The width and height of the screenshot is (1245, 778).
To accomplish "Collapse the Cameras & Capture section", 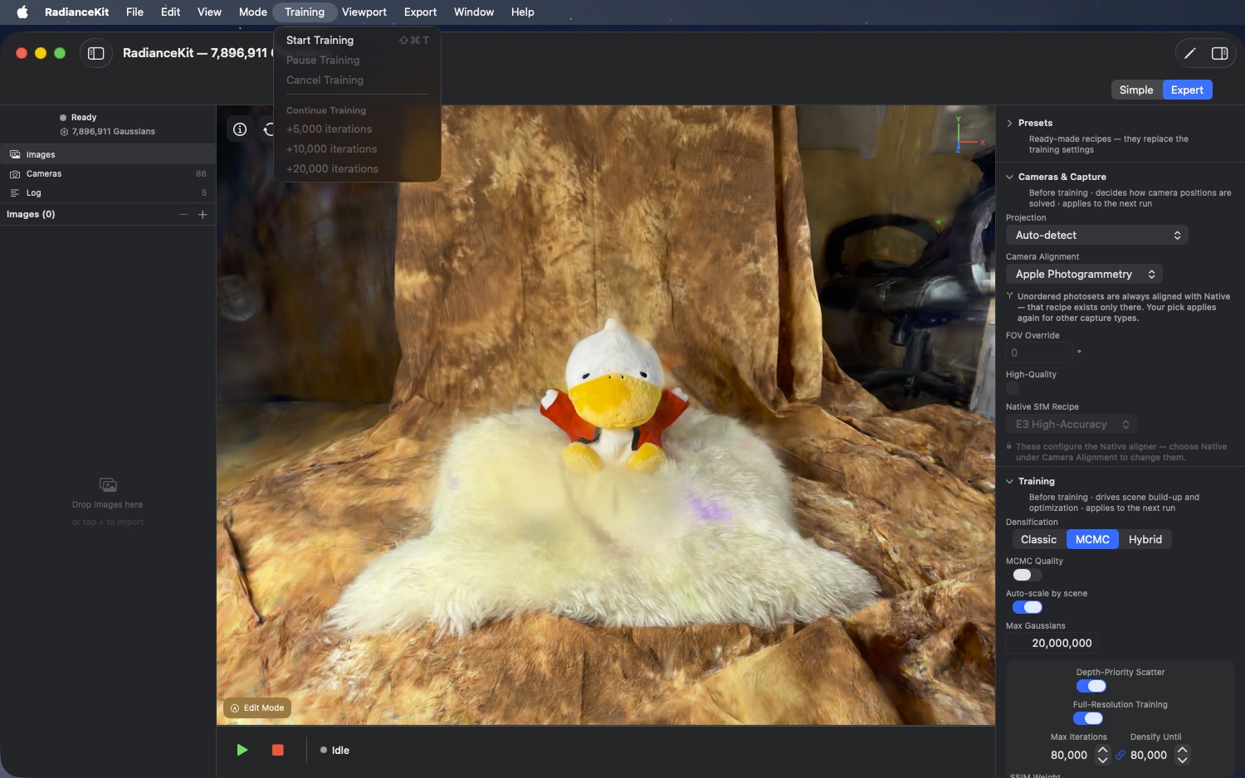I will coord(1009,177).
